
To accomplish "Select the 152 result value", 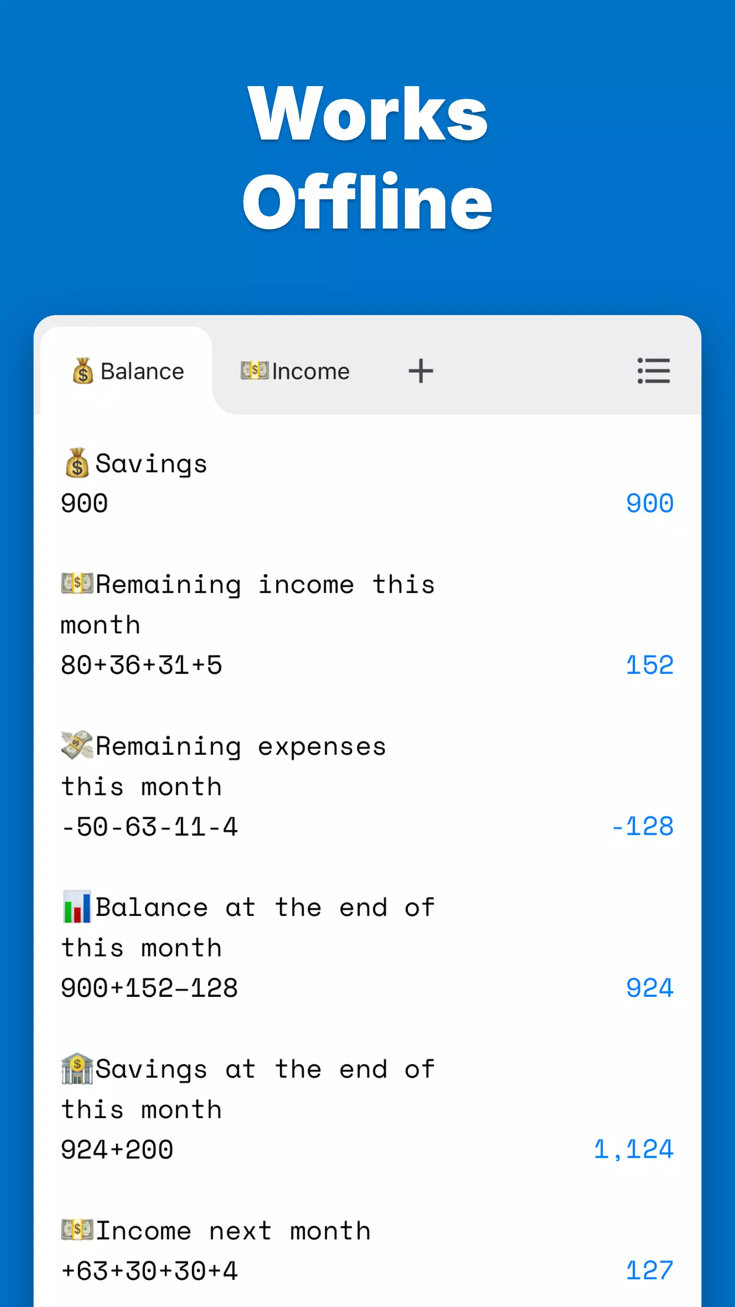I will tap(650, 665).
